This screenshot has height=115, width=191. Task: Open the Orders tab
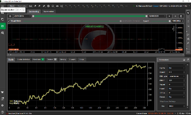coord(52,59)
